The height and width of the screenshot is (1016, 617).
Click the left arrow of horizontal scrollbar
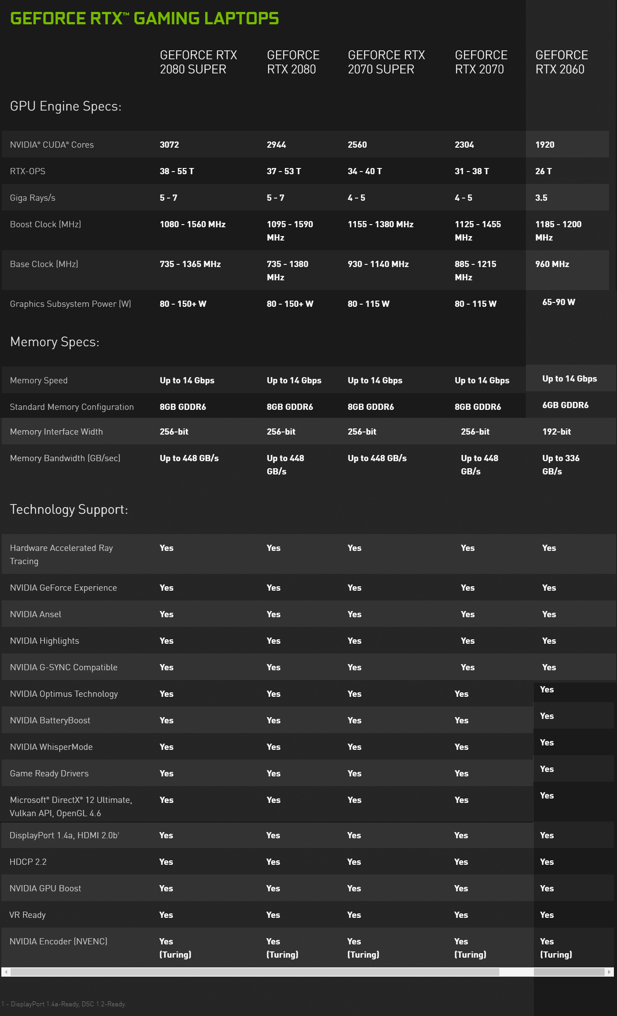(6, 972)
